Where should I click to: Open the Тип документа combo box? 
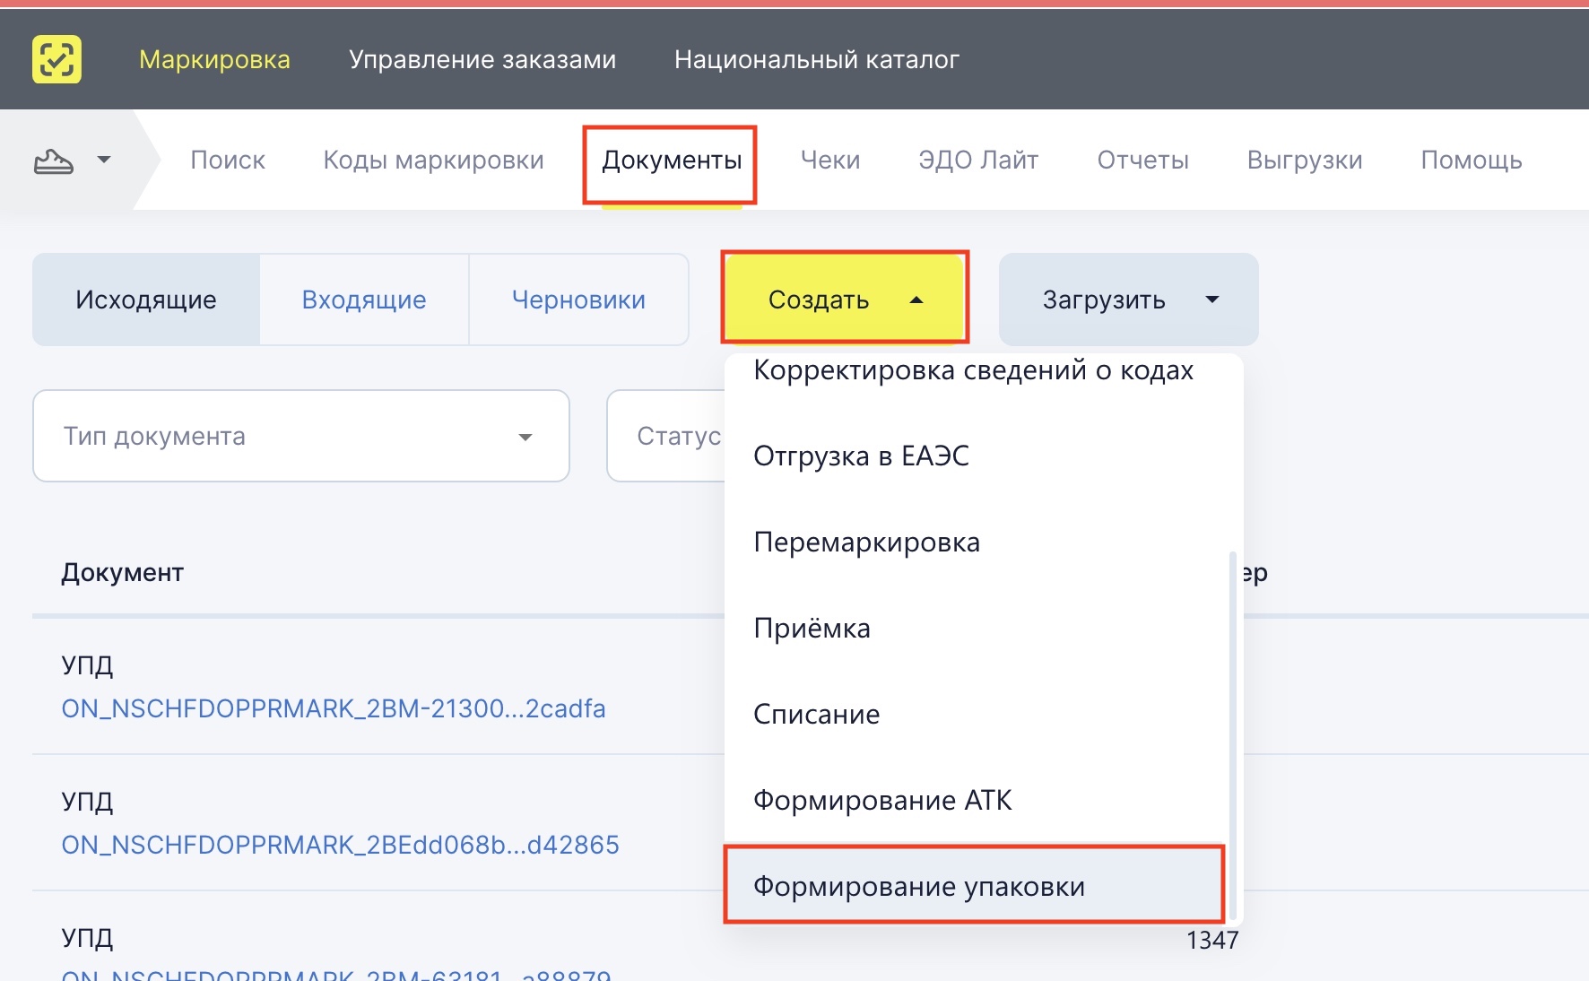point(301,436)
